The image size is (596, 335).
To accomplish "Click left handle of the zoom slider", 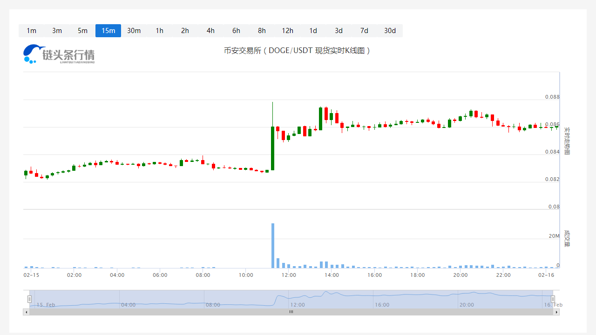I will coord(30,299).
